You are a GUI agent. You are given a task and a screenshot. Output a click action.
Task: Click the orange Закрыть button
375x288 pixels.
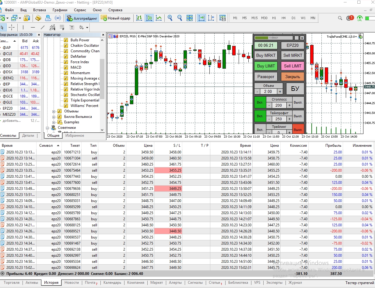point(293,77)
